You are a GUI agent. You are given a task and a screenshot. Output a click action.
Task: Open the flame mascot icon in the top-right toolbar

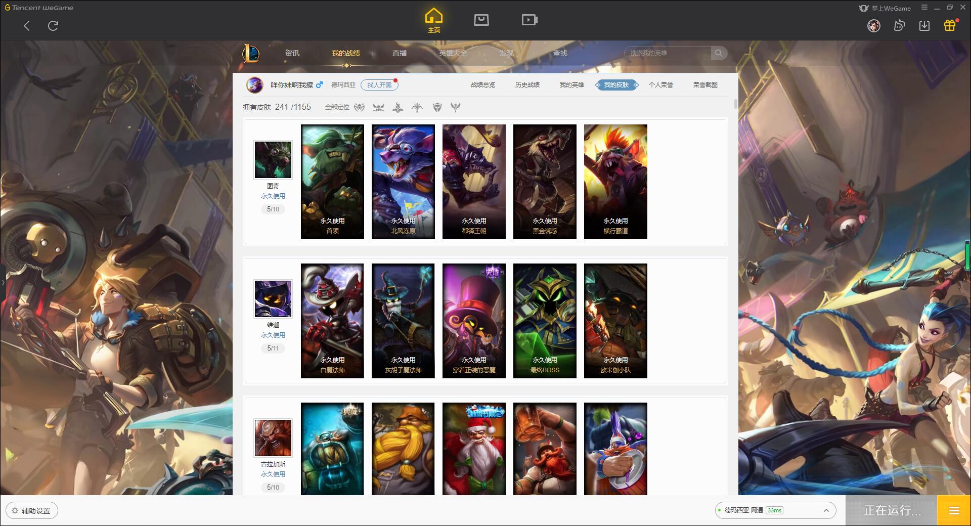pos(899,25)
